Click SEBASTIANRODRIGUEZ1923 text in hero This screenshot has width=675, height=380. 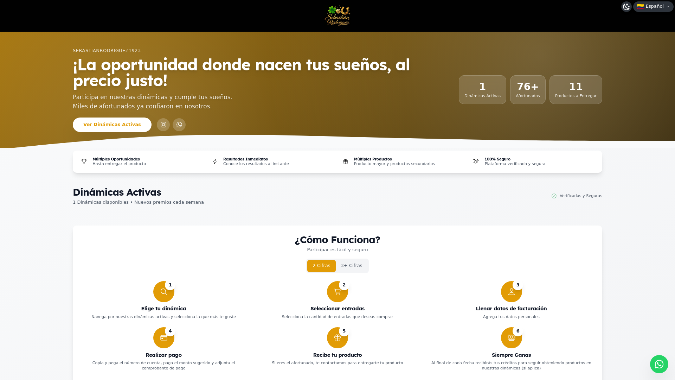pyautogui.click(x=107, y=51)
